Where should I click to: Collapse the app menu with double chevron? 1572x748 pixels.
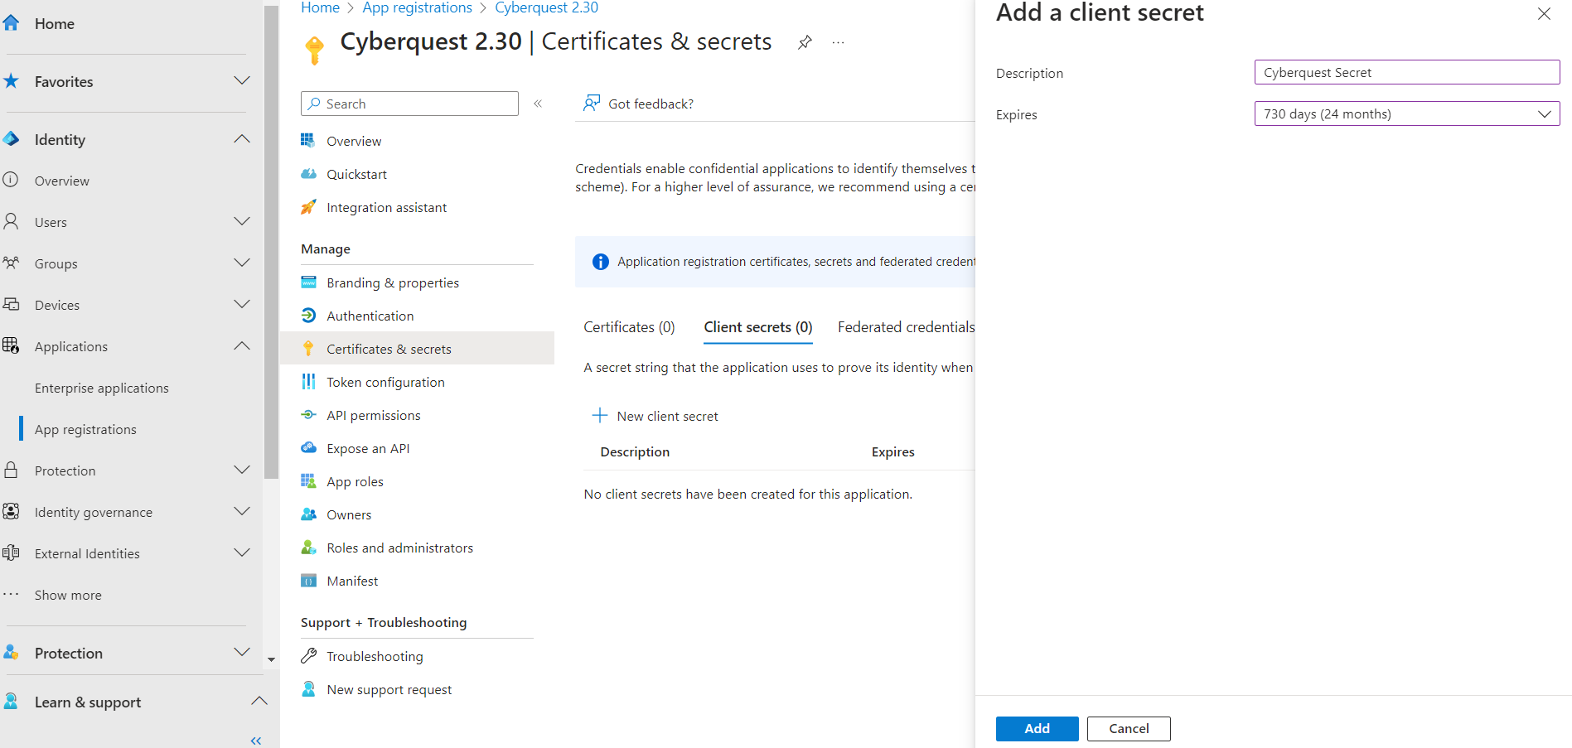tap(538, 104)
